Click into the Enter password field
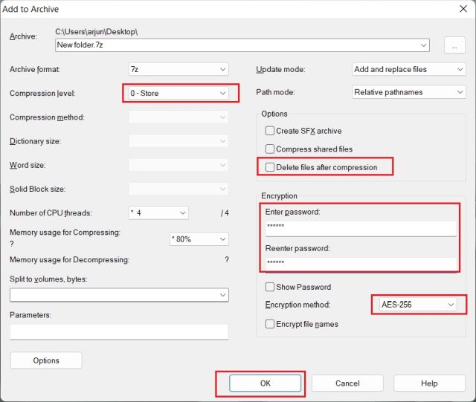 pyautogui.click(x=360, y=228)
